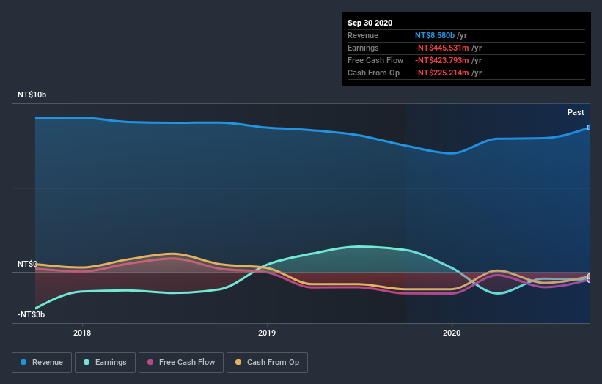The height and width of the screenshot is (384, 602).
Task: Click the Cash From Op label in tooltip
Action: click(373, 73)
